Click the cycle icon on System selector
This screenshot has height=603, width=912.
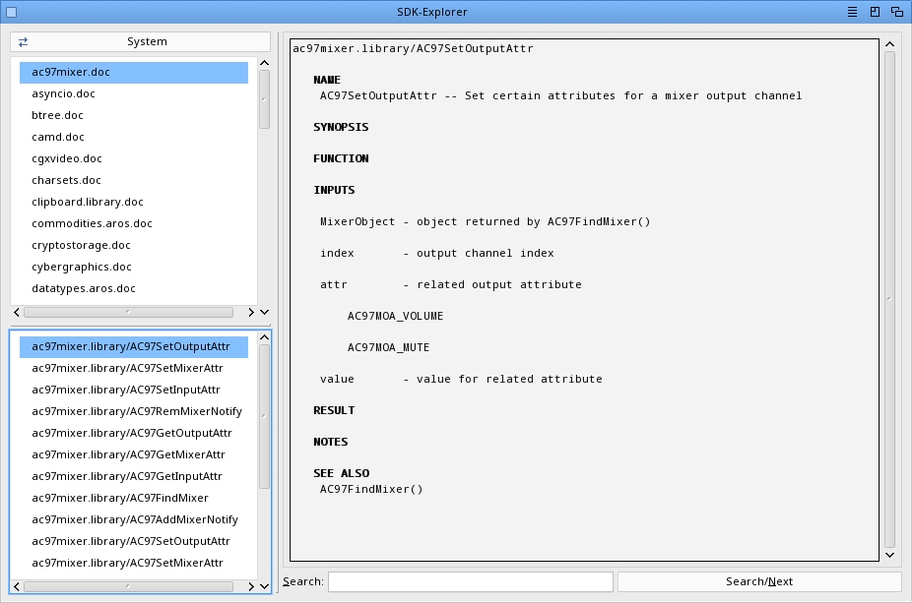(x=23, y=42)
